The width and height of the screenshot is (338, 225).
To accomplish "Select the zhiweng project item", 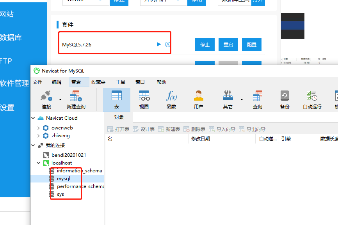I will click(x=60, y=136).
